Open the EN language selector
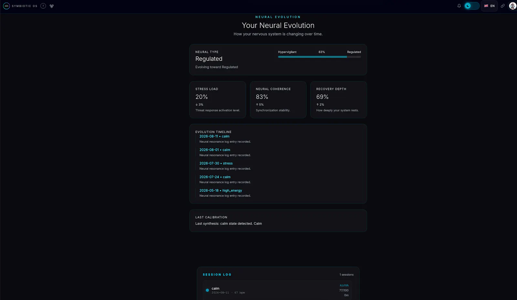The image size is (517, 300). [489, 6]
